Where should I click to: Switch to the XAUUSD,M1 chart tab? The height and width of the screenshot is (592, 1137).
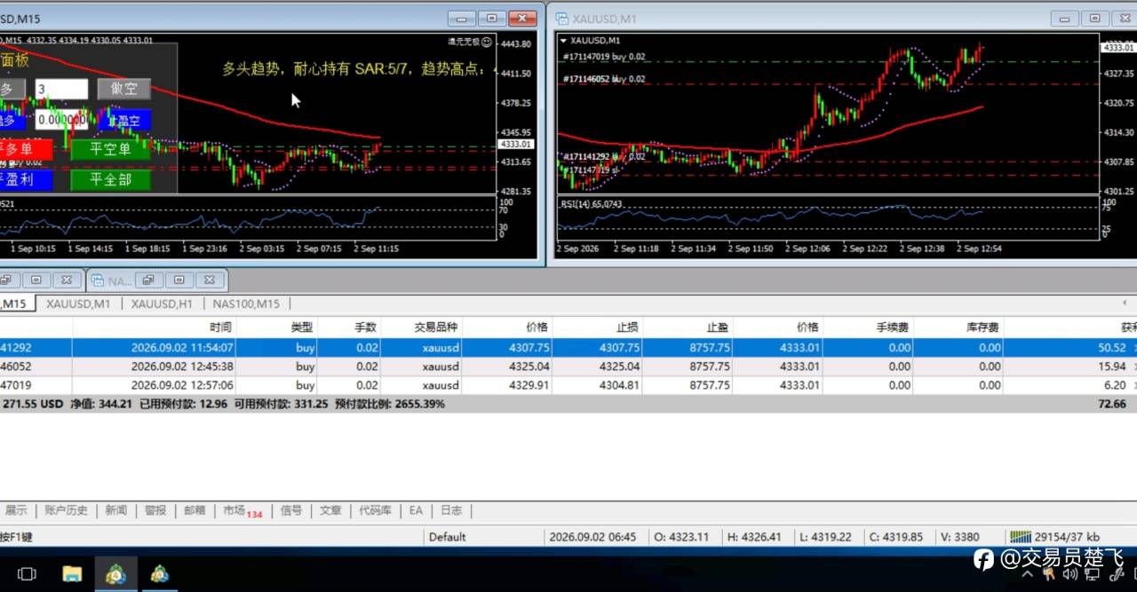(x=78, y=304)
